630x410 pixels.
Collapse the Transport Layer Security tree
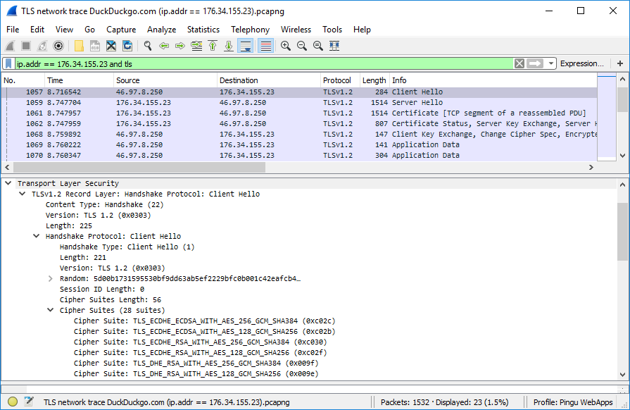(8, 183)
